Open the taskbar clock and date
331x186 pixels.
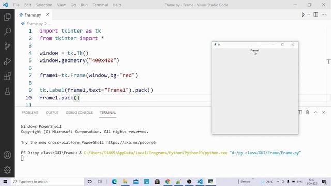(311, 182)
